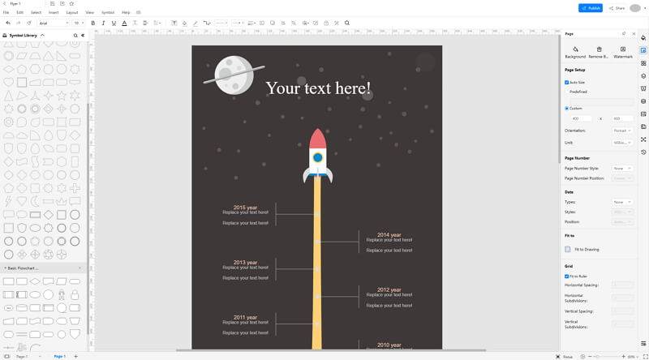
Task: Switch to the Page-1 tab
Action: point(59,356)
